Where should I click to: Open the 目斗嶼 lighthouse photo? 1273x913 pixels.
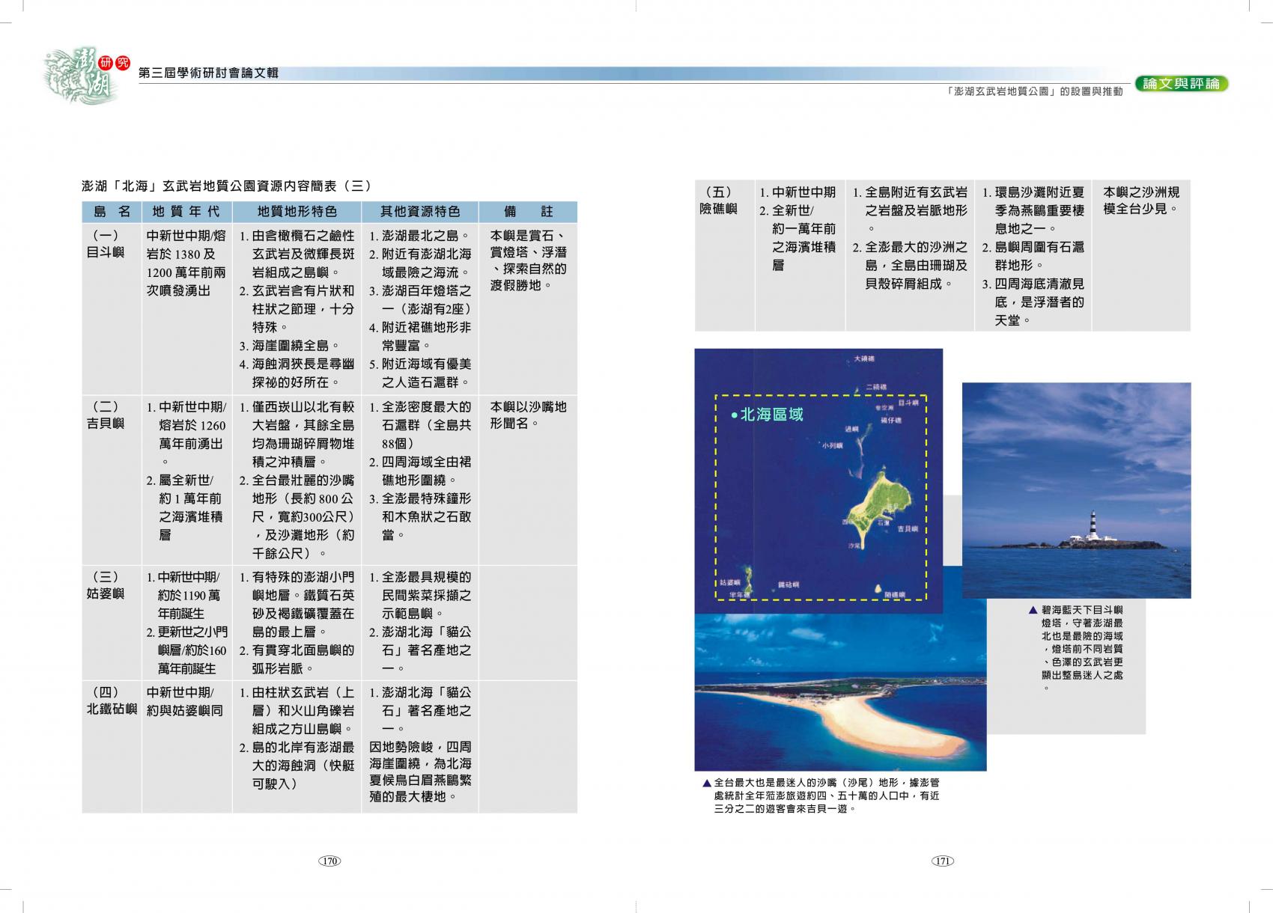[x=1076, y=490]
